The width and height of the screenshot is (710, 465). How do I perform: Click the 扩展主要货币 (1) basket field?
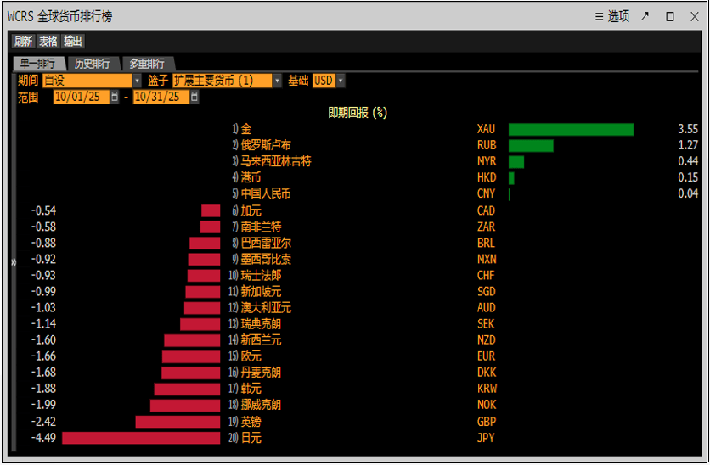click(x=223, y=81)
